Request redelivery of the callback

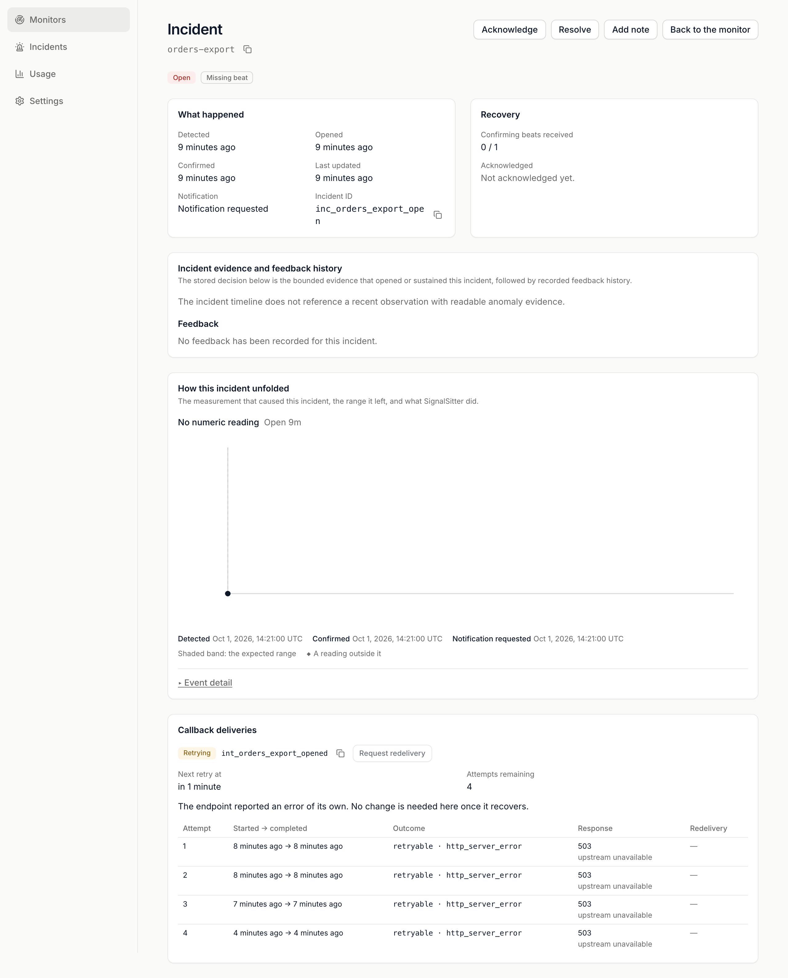[392, 753]
